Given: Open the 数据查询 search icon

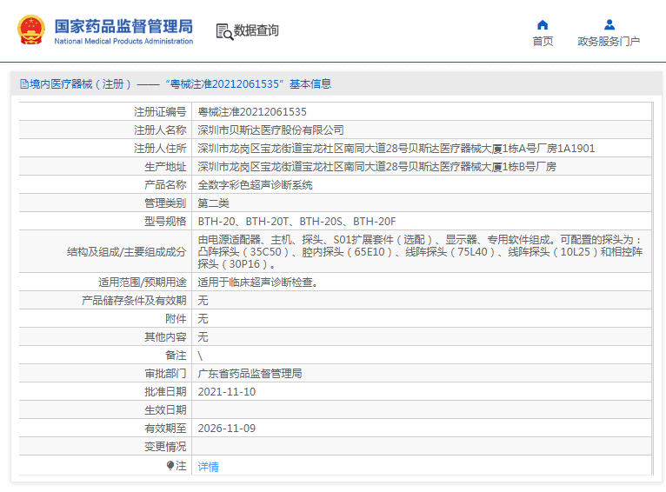Looking at the screenshot, I should point(224,32).
